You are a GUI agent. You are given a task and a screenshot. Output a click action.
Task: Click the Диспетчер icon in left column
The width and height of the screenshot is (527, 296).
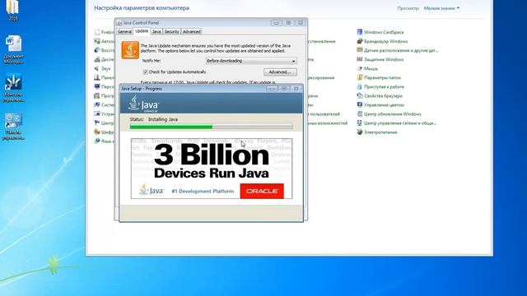(x=97, y=59)
